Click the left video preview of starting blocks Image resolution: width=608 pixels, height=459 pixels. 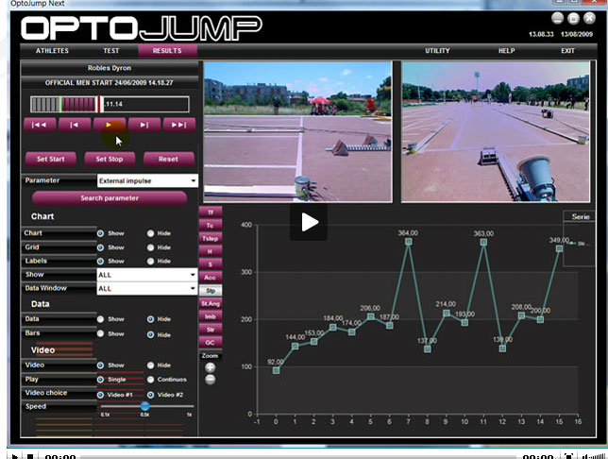pyautogui.click(x=297, y=132)
